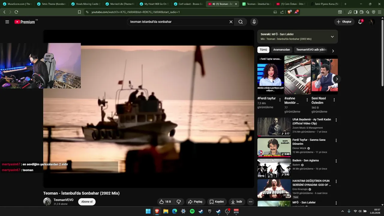The image size is (384, 216).
Task: Go back with browser back arrow
Action: pyautogui.click(x=4, y=12)
